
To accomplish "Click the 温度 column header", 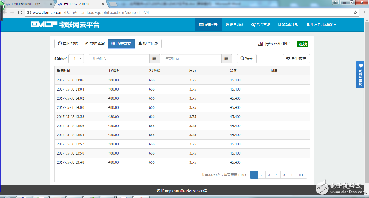I will tap(233, 71).
